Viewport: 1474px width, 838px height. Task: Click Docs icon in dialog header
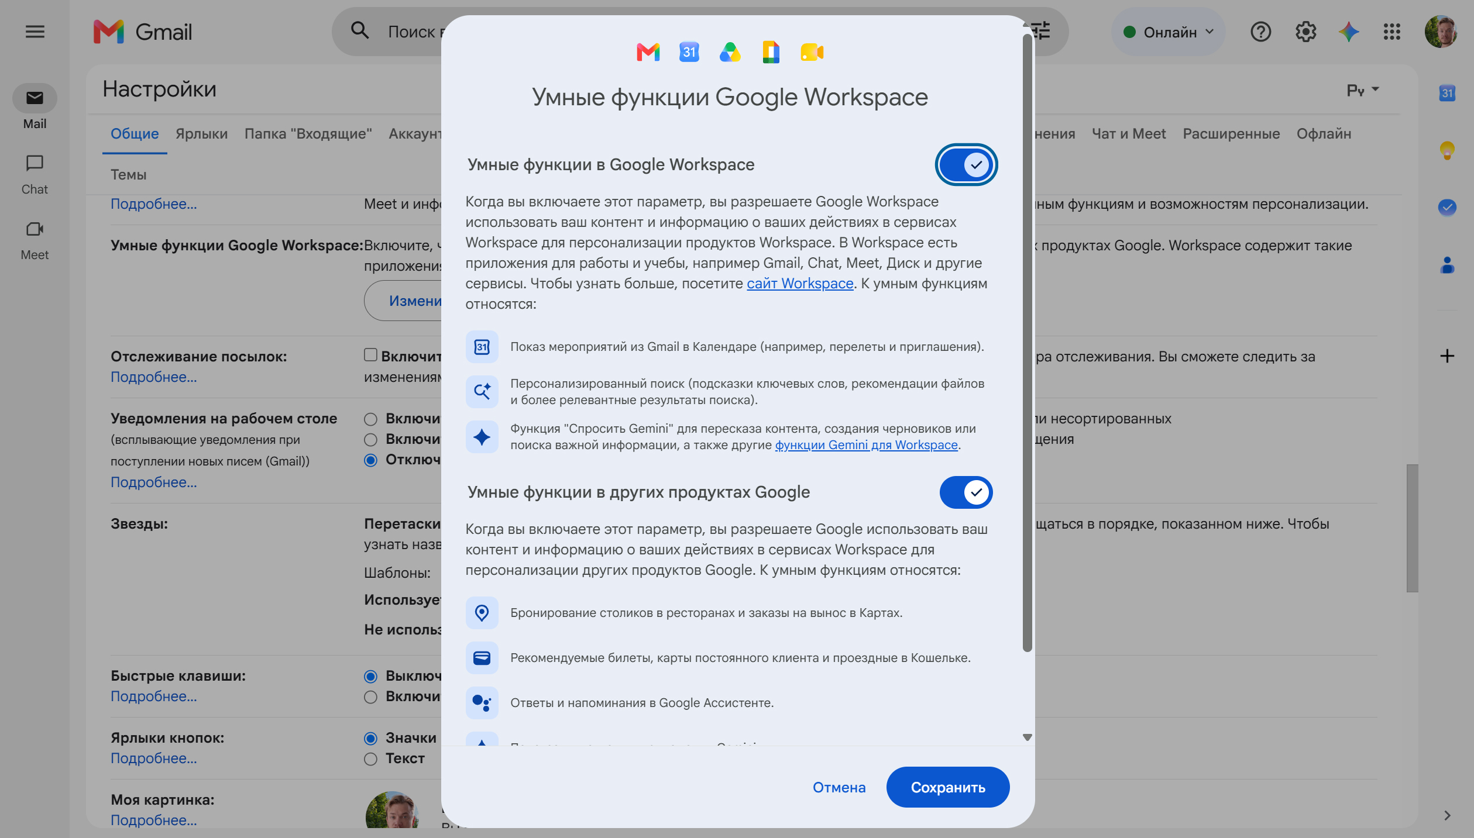tap(771, 53)
